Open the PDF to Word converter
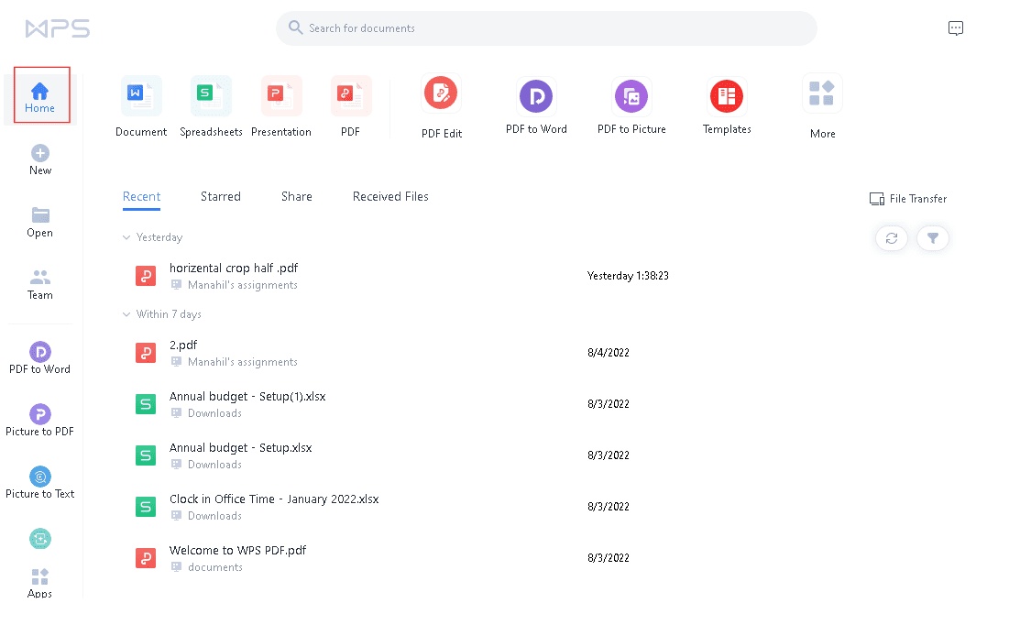This screenshot has width=1031, height=636. tap(536, 96)
